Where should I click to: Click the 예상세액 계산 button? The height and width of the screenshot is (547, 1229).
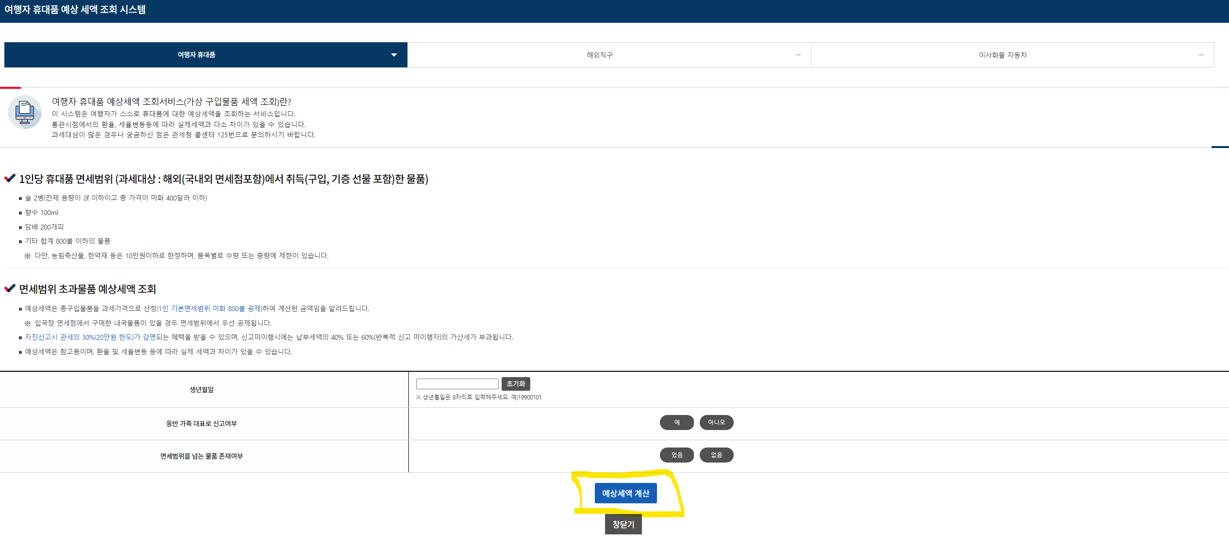point(625,493)
